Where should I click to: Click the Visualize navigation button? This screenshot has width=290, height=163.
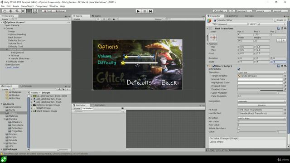[x=262, y=105]
